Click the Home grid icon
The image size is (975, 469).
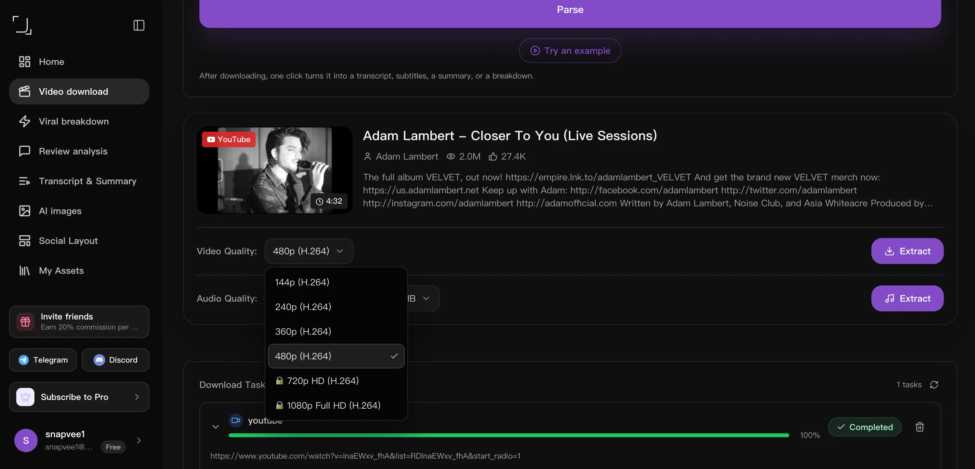25,62
